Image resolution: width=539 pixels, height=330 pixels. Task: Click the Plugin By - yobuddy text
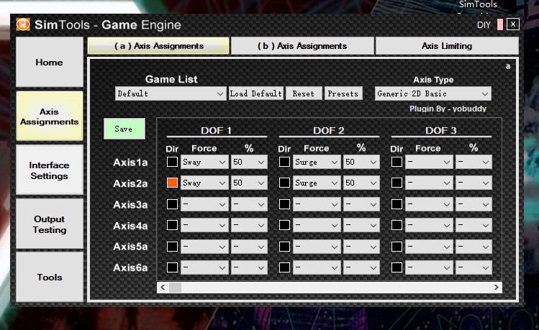coord(448,109)
